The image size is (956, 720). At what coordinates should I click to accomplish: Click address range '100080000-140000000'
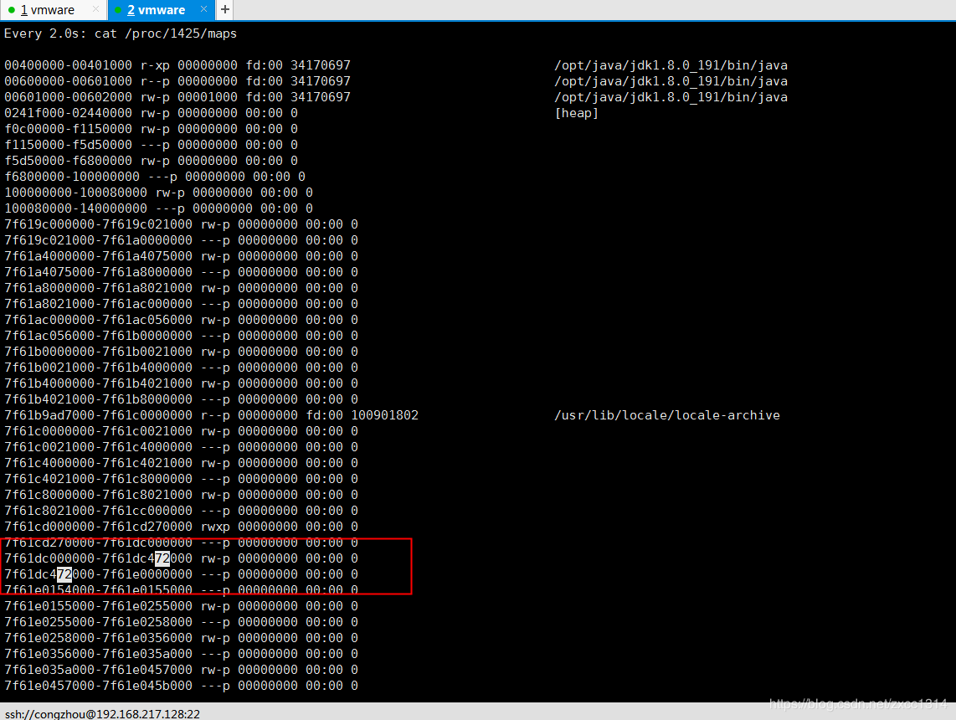tap(75, 208)
